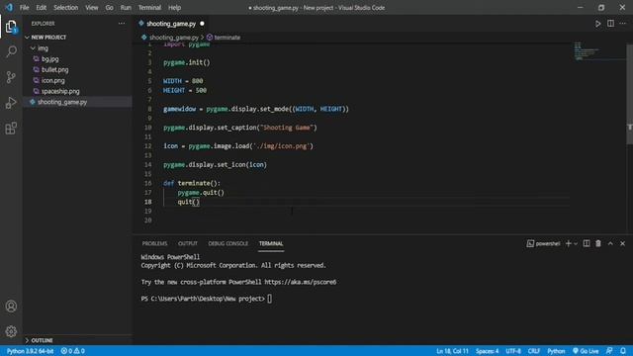Run the Python file with play icon
The width and height of the screenshot is (633, 356).
[x=597, y=24]
